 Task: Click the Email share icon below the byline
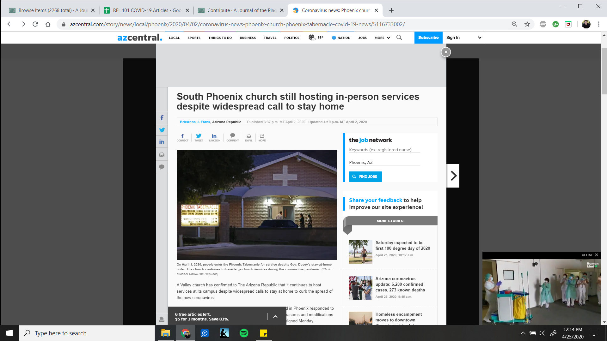[248, 137]
